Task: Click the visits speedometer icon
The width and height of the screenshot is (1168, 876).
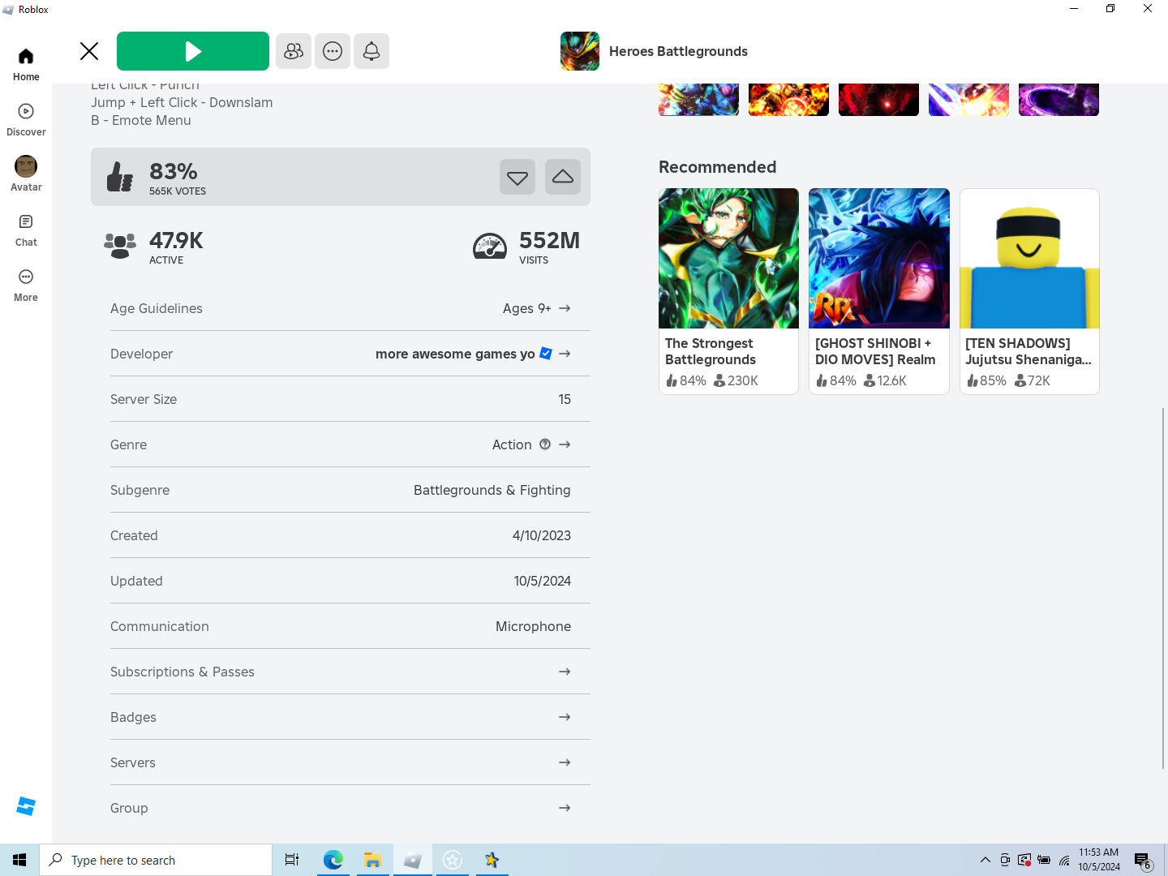Action: pyautogui.click(x=490, y=246)
